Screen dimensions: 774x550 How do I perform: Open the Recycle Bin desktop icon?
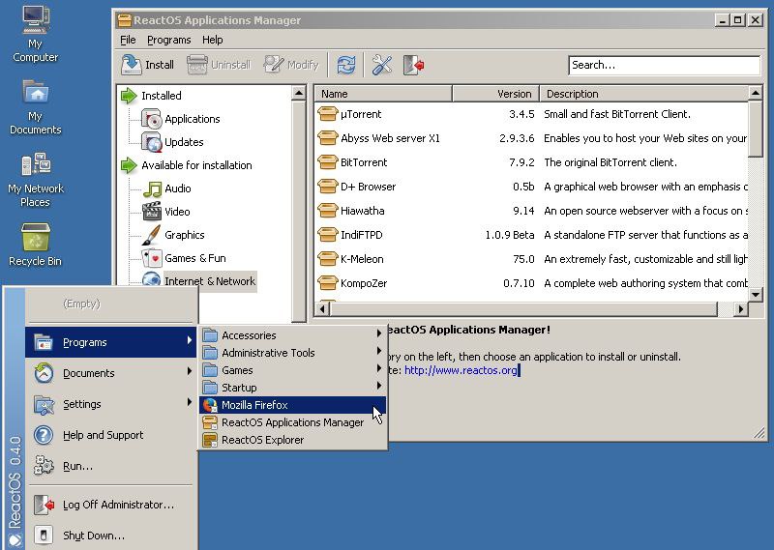click(x=35, y=245)
